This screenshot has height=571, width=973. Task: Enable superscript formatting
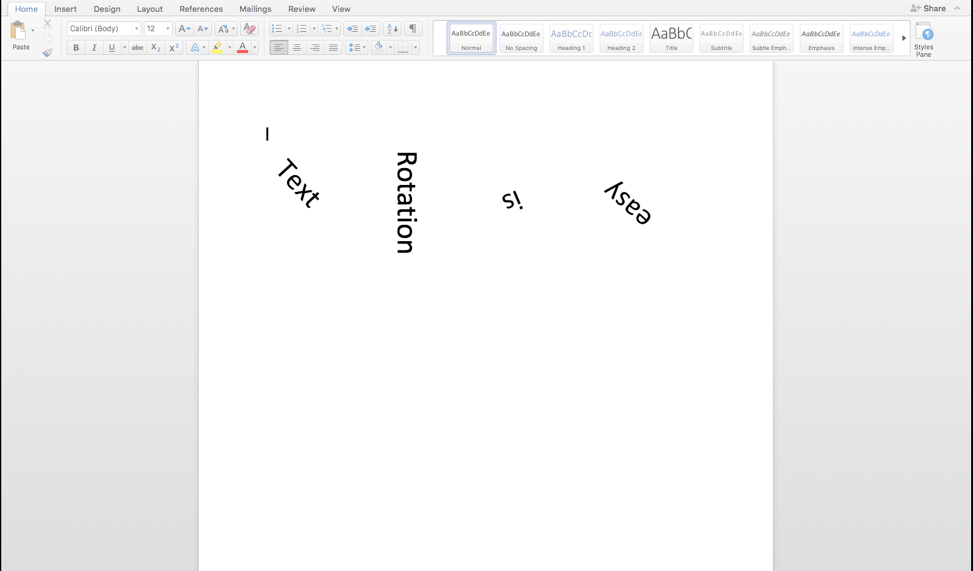(x=173, y=47)
